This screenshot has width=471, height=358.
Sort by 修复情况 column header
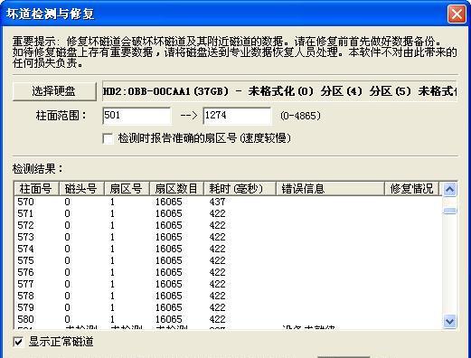click(411, 189)
